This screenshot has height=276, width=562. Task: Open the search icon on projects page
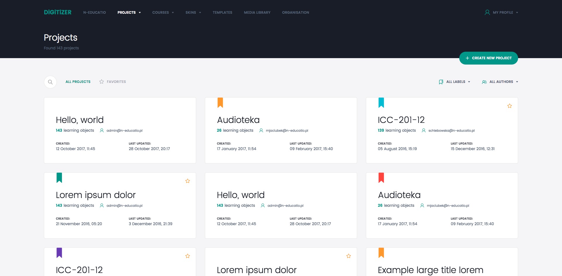(x=50, y=82)
